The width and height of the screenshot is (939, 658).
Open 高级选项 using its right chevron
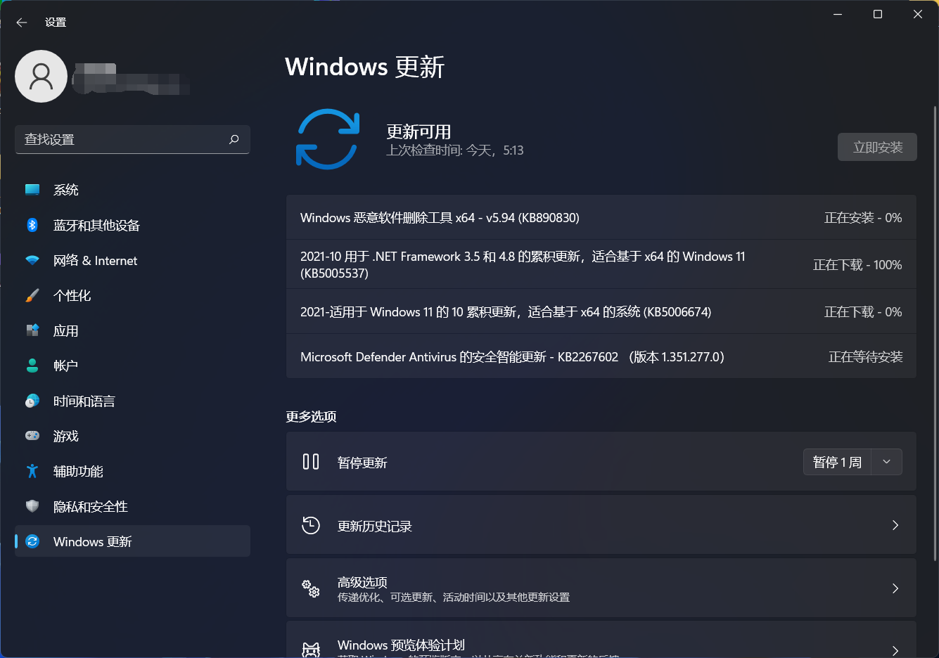pyautogui.click(x=895, y=588)
